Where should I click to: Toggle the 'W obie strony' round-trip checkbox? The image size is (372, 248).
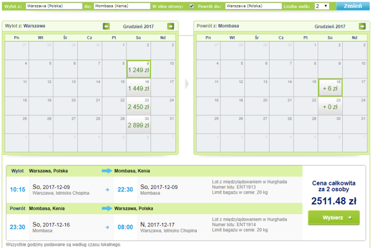click(x=192, y=6)
